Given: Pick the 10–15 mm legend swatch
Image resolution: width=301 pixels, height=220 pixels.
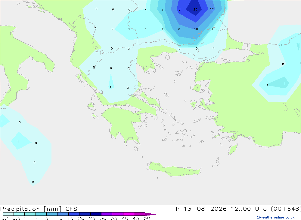Looking at the screenshot, I should [x=63, y=214].
